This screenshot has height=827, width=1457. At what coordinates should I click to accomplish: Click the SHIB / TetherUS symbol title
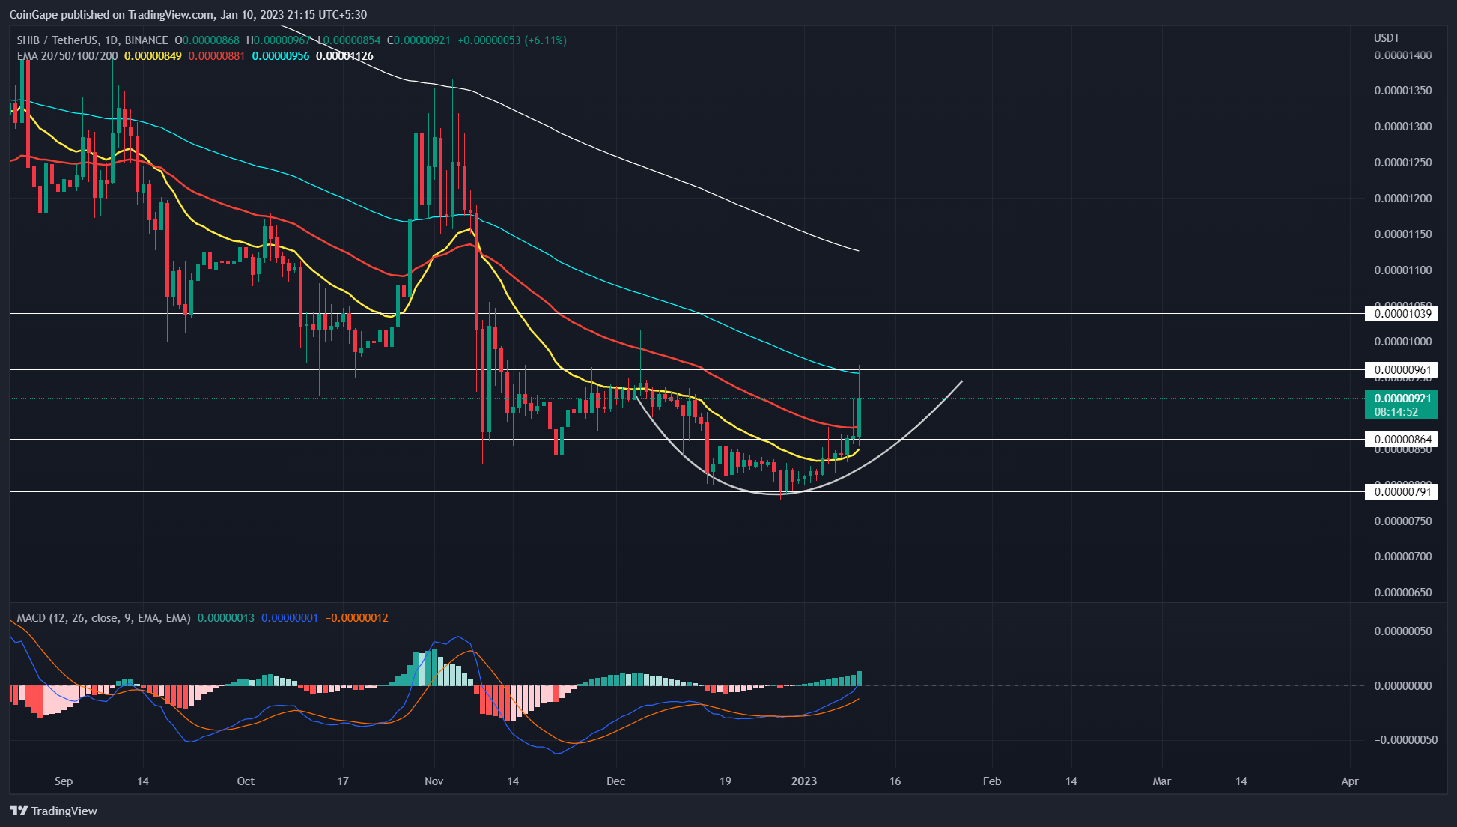click(92, 40)
